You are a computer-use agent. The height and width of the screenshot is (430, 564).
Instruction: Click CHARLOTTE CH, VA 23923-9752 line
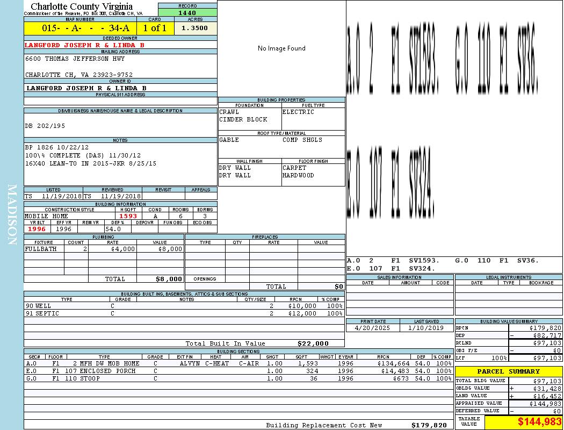(79, 75)
